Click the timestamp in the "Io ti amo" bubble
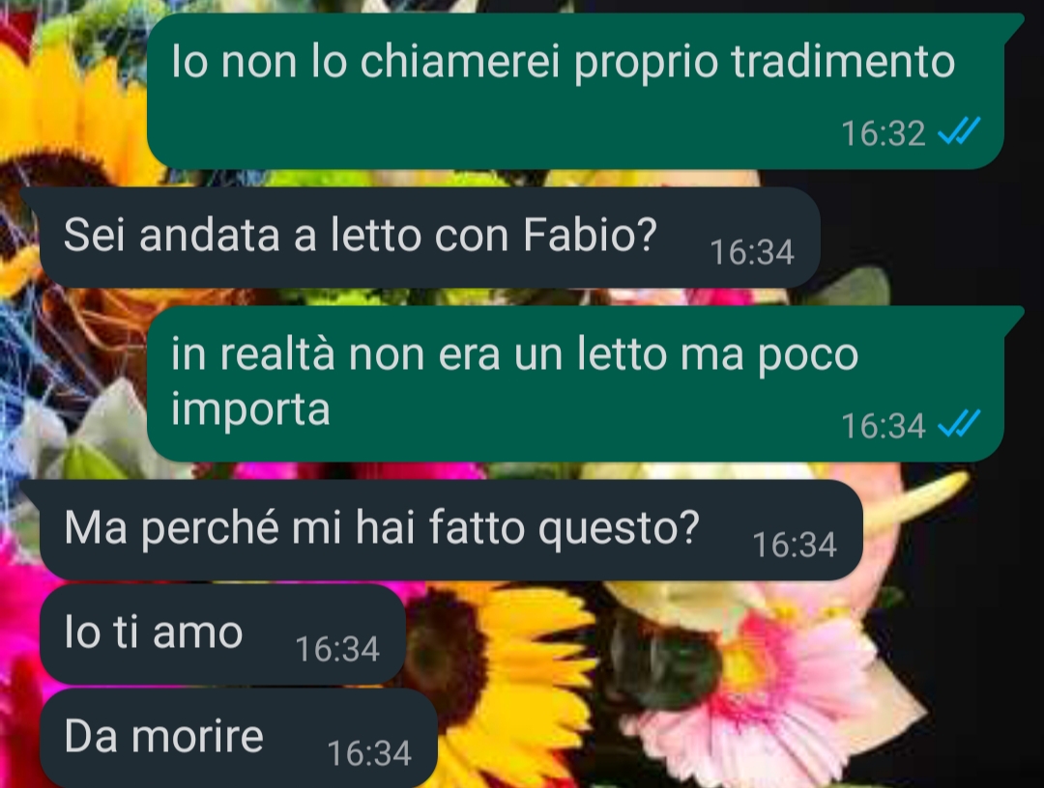The image size is (1044, 788). (x=337, y=649)
